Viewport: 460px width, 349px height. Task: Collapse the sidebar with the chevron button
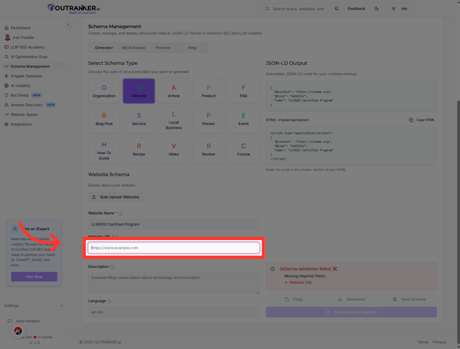68,25
